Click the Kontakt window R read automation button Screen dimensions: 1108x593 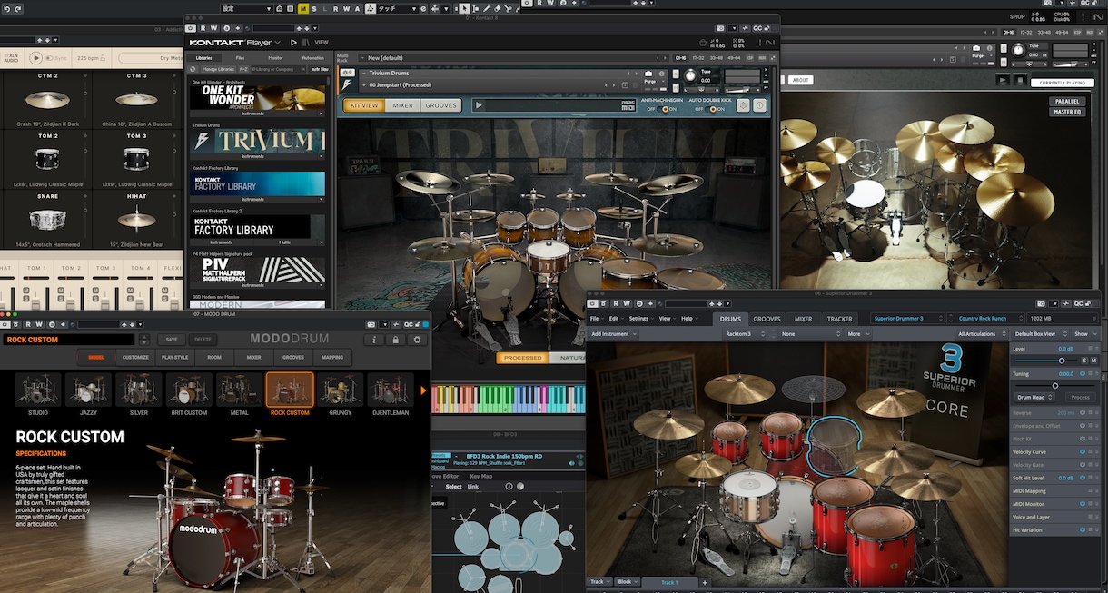pyautogui.click(x=203, y=28)
